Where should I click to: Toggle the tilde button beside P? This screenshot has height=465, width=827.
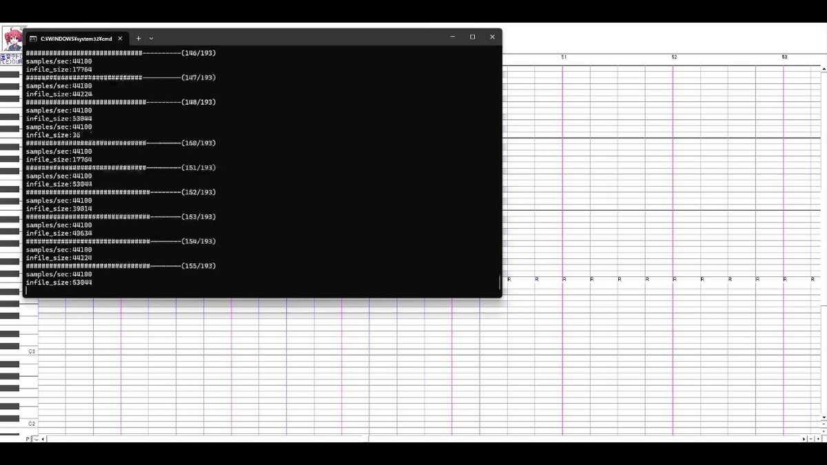tap(36, 439)
